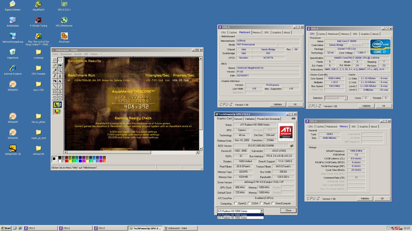This screenshot has width=412, height=231.
Task: Open MSI Afterburner desktop icon
Action: [64, 22]
